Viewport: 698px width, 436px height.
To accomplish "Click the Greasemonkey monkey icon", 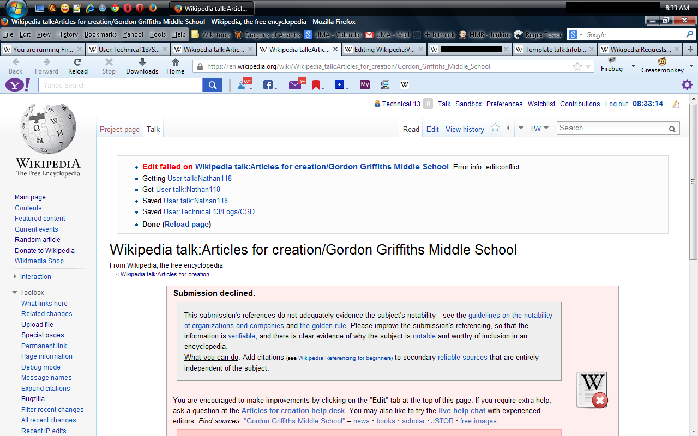I will pyautogui.click(x=662, y=61).
